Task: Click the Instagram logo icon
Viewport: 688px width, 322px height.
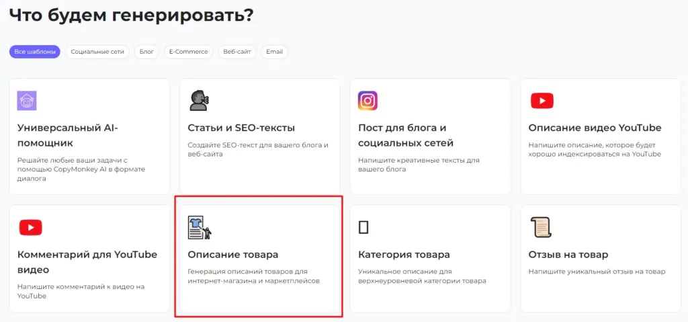Action: [x=368, y=101]
